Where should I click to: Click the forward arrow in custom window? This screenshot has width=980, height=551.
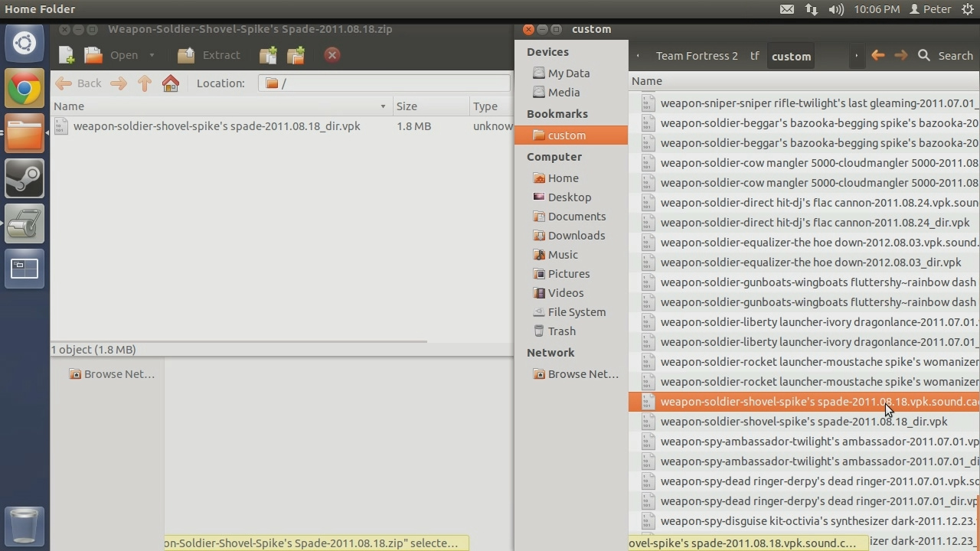click(901, 56)
